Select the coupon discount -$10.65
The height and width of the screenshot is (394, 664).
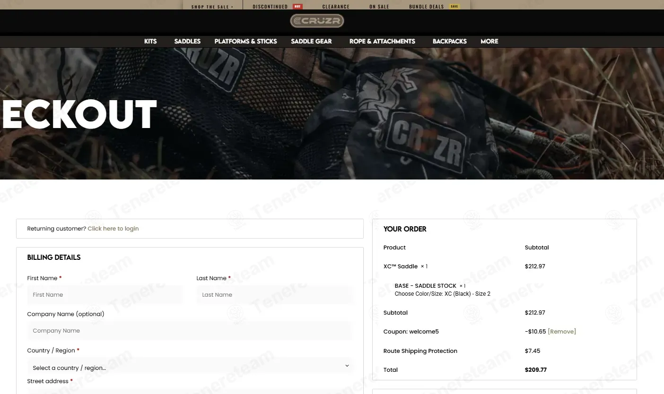[x=535, y=332]
